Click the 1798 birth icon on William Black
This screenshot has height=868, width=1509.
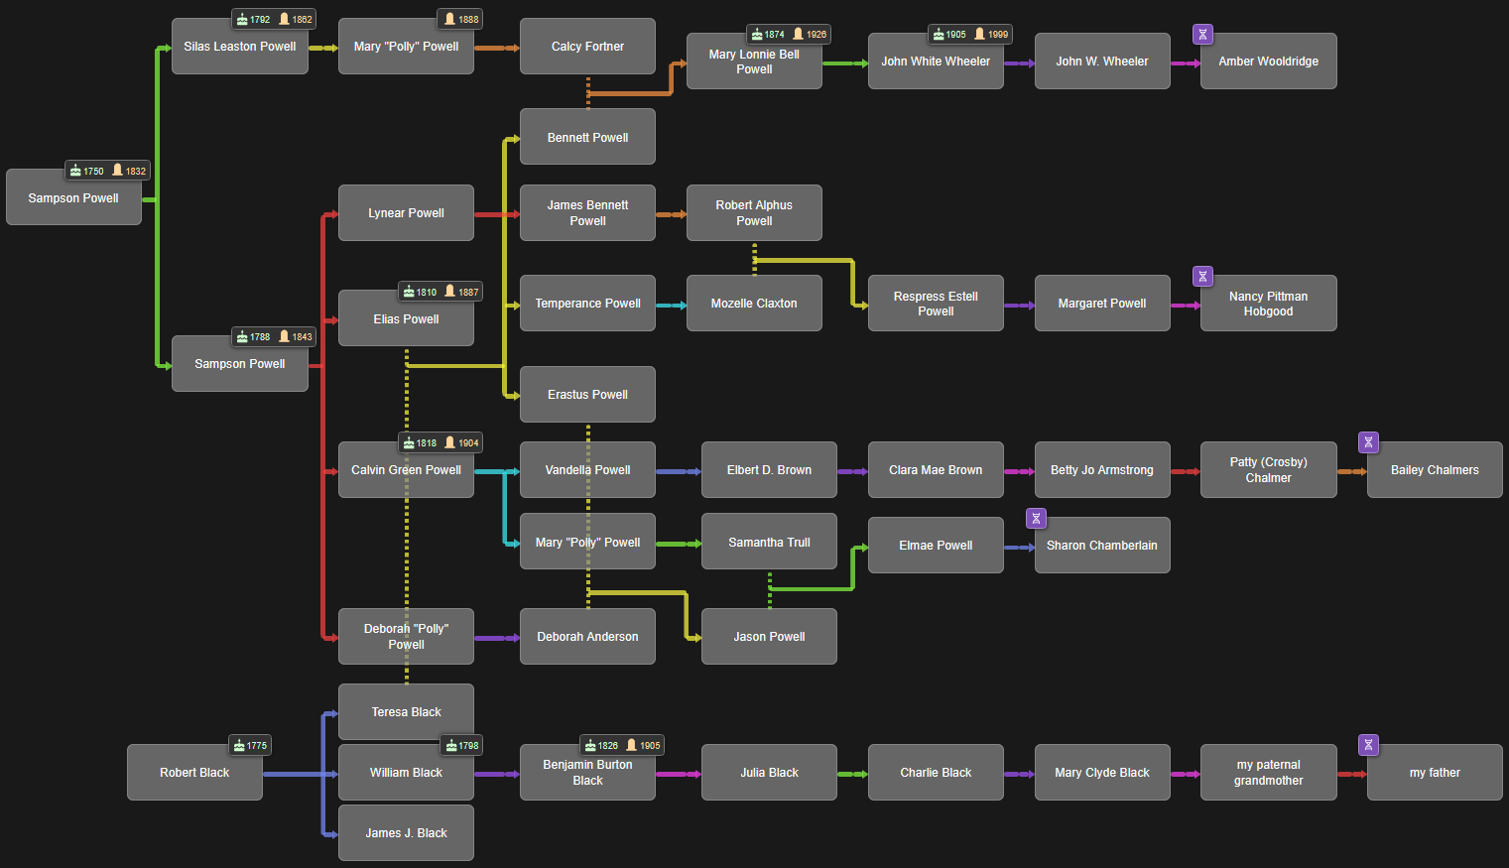point(451,746)
